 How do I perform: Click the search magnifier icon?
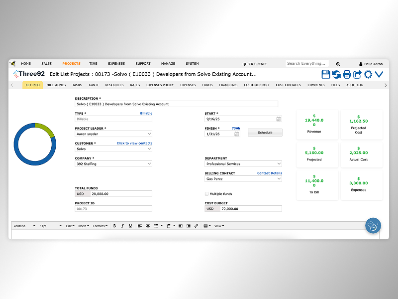tap(338, 64)
